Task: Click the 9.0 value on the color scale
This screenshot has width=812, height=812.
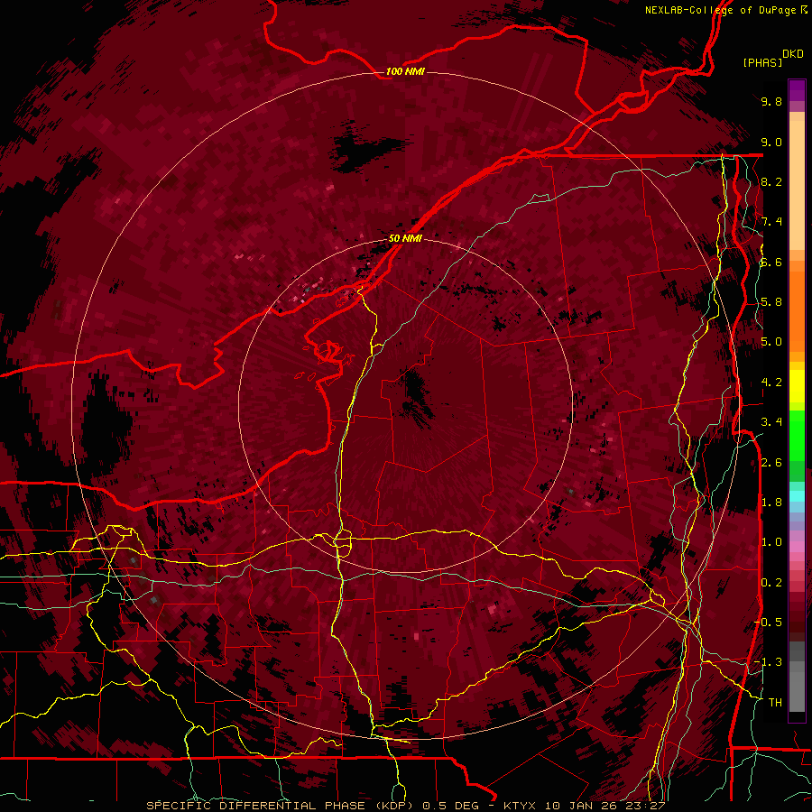Action: [x=771, y=142]
